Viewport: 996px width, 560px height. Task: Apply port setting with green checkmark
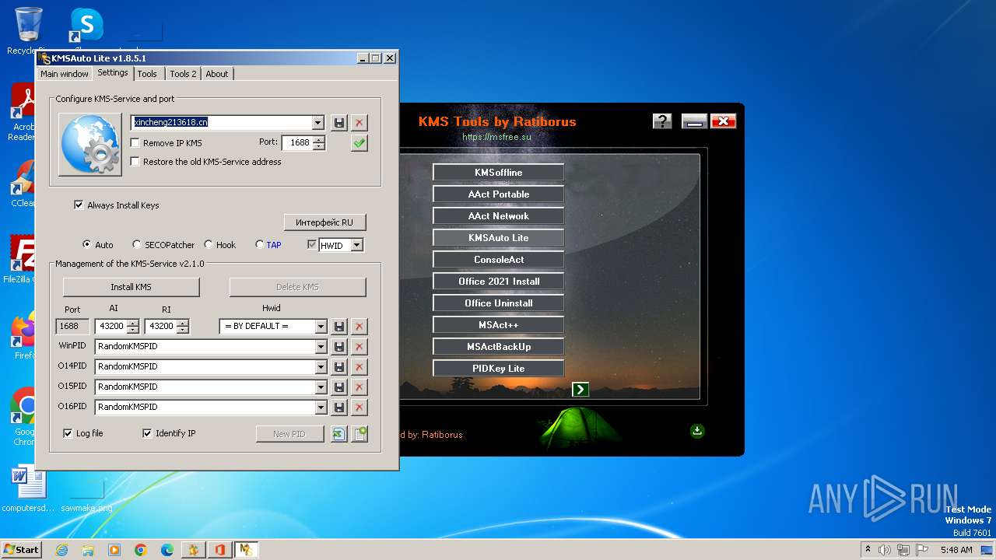coord(359,143)
